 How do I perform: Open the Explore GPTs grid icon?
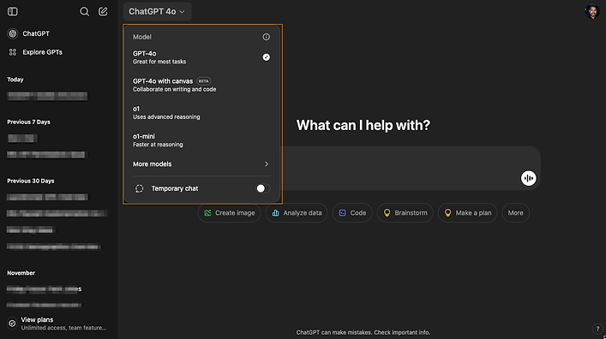pyautogui.click(x=13, y=52)
